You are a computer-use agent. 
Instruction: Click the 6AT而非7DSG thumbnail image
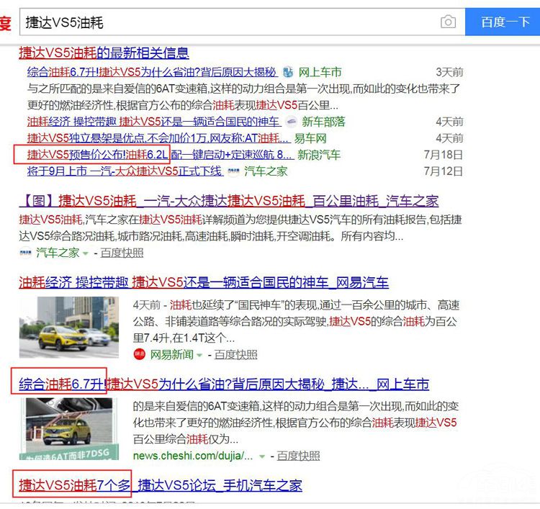tap(69, 429)
